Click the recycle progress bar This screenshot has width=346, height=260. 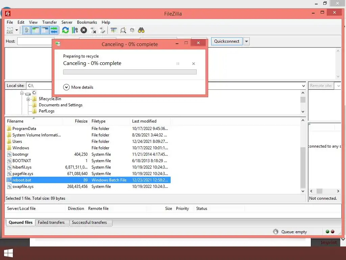click(130, 72)
